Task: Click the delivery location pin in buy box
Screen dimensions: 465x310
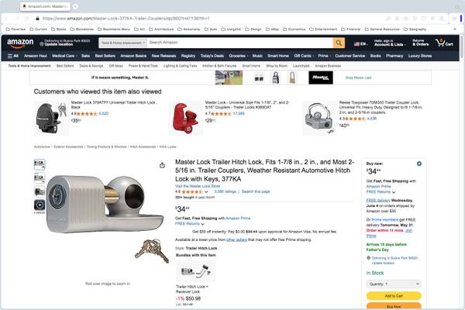Action: coord(368,257)
